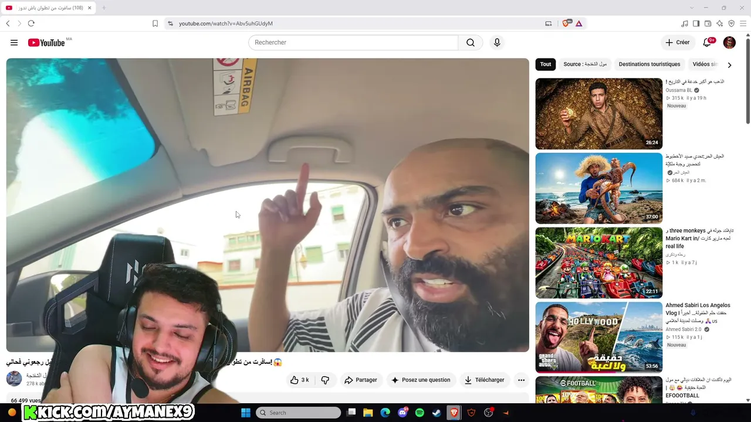Go to the YouTube home logo
751x422 pixels.
click(46, 42)
